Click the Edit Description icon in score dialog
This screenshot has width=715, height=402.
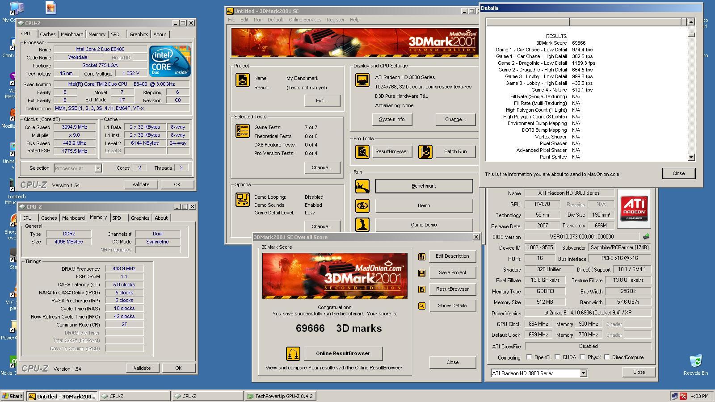421,256
